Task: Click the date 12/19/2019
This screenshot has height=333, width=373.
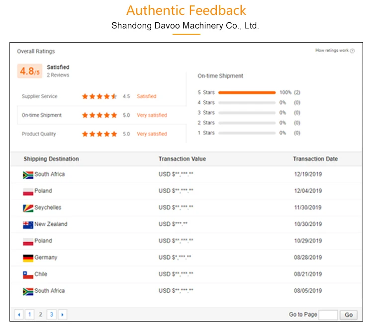Action: 308,174
